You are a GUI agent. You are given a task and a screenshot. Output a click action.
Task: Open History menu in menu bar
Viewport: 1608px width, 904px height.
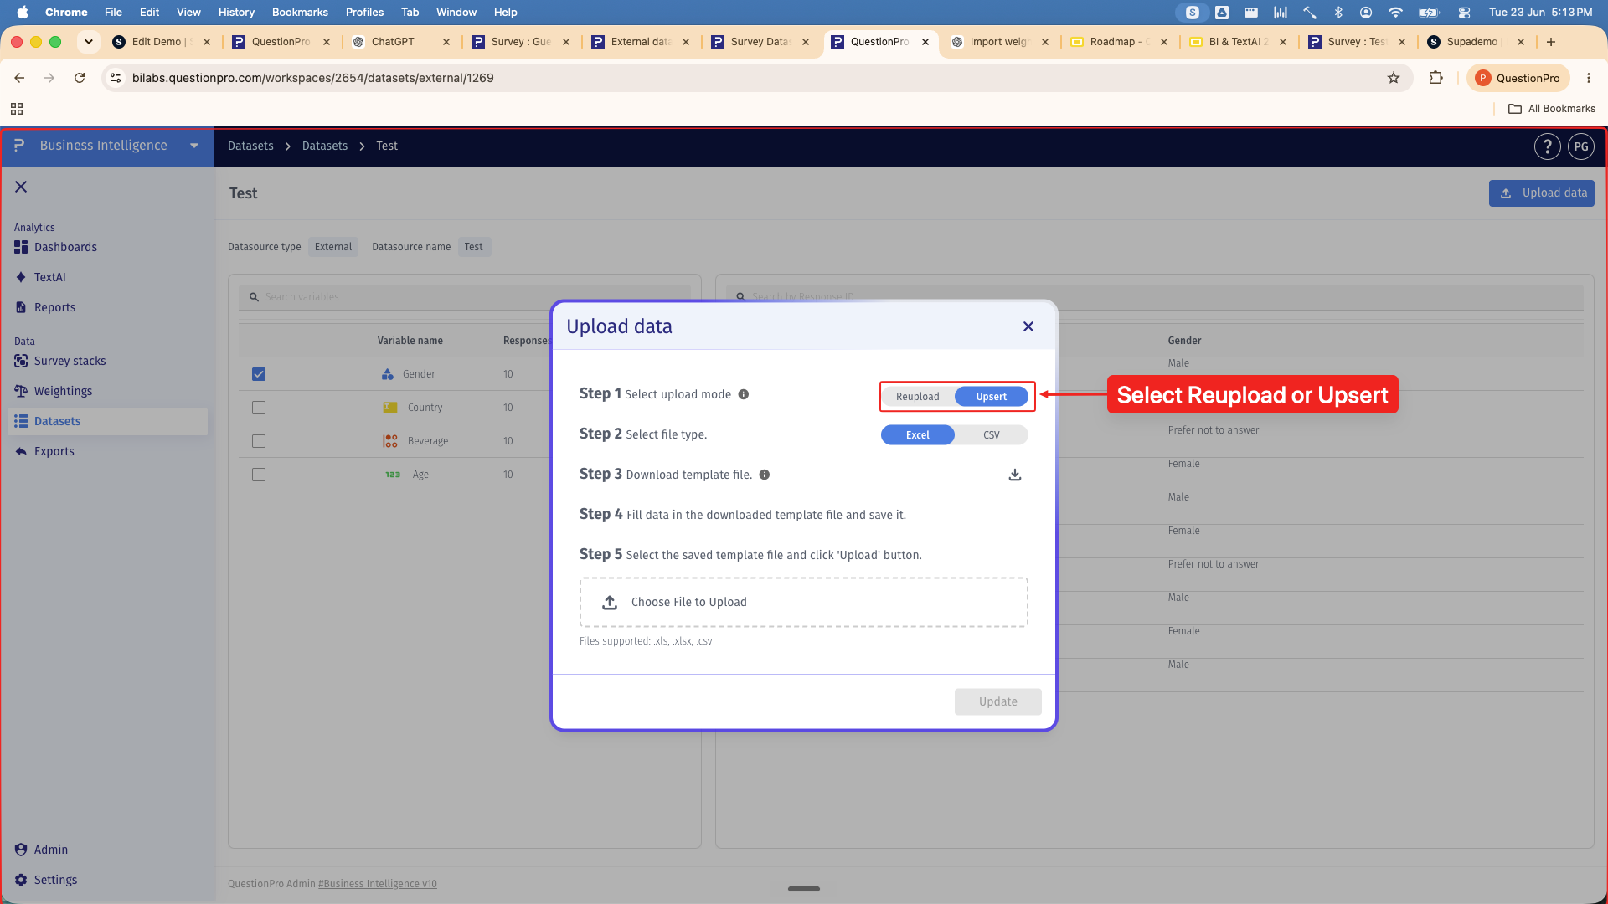click(236, 12)
